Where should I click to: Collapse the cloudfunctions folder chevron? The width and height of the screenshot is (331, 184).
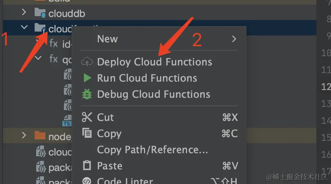[x=24, y=28]
